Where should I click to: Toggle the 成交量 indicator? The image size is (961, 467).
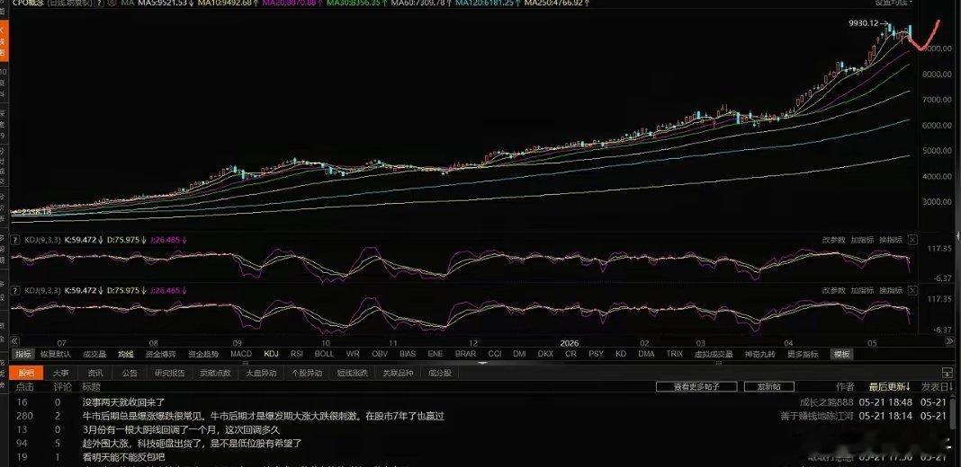point(94,354)
